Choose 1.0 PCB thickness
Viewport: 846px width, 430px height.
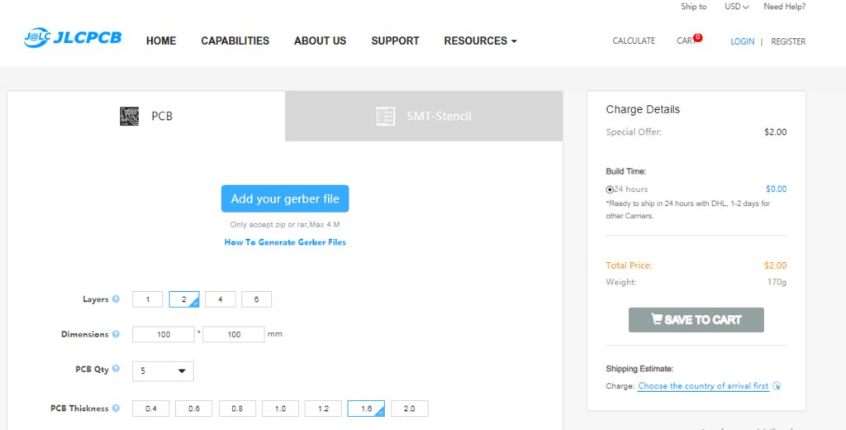(x=280, y=408)
